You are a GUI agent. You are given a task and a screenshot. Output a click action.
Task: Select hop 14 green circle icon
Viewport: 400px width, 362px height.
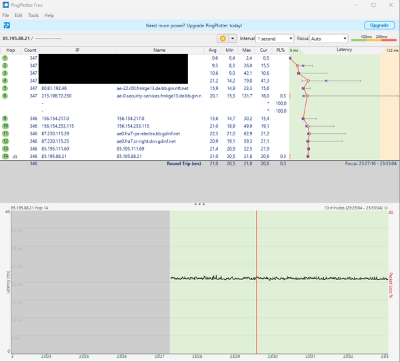pyautogui.click(x=5, y=156)
